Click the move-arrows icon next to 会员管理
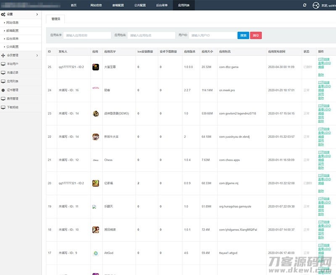The height and width of the screenshot is (275, 336). pyautogui.click(x=3, y=55)
